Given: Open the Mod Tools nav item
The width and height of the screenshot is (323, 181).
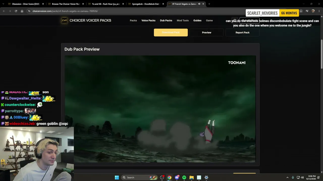Looking at the screenshot, I should tap(183, 21).
